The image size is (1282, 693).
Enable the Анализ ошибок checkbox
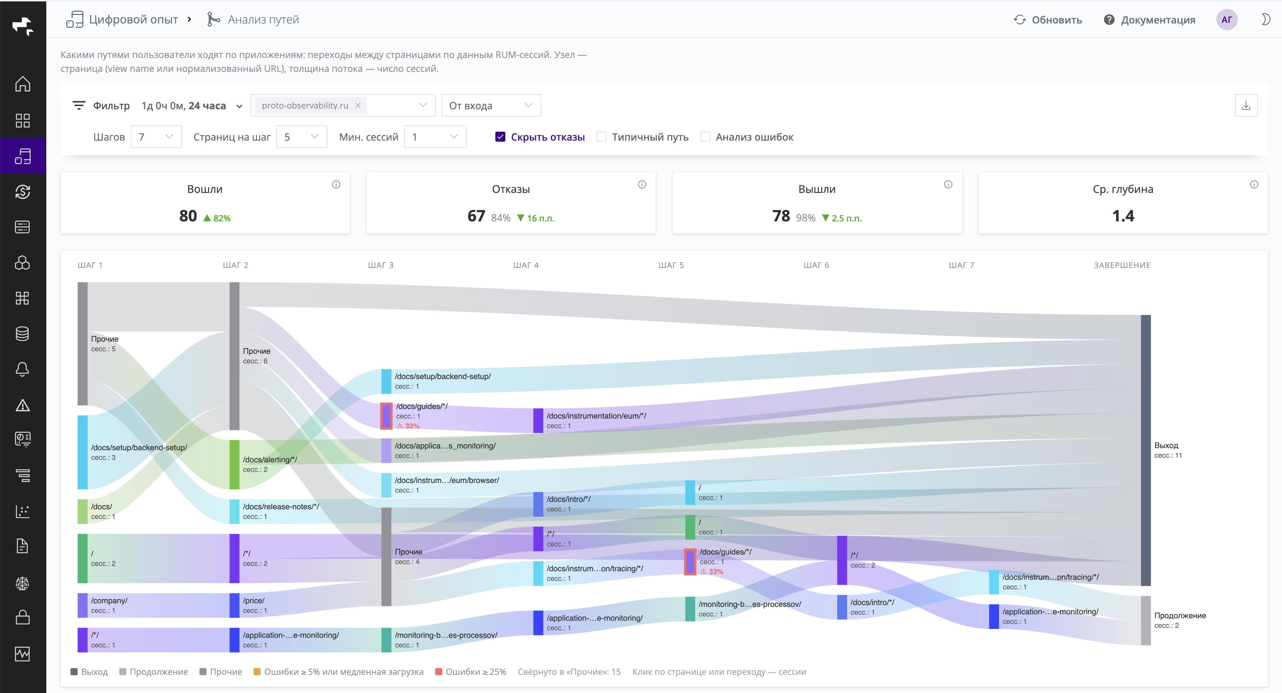click(x=705, y=137)
